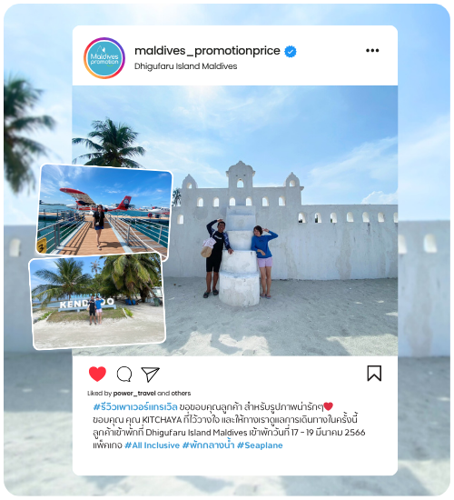Open the Maldives promotion profile picture

104,58
